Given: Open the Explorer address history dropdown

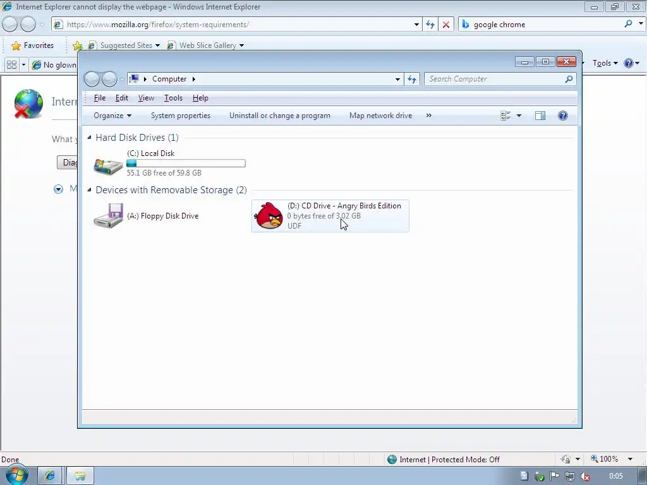Looking at the screenshot, I should (397, 79).
